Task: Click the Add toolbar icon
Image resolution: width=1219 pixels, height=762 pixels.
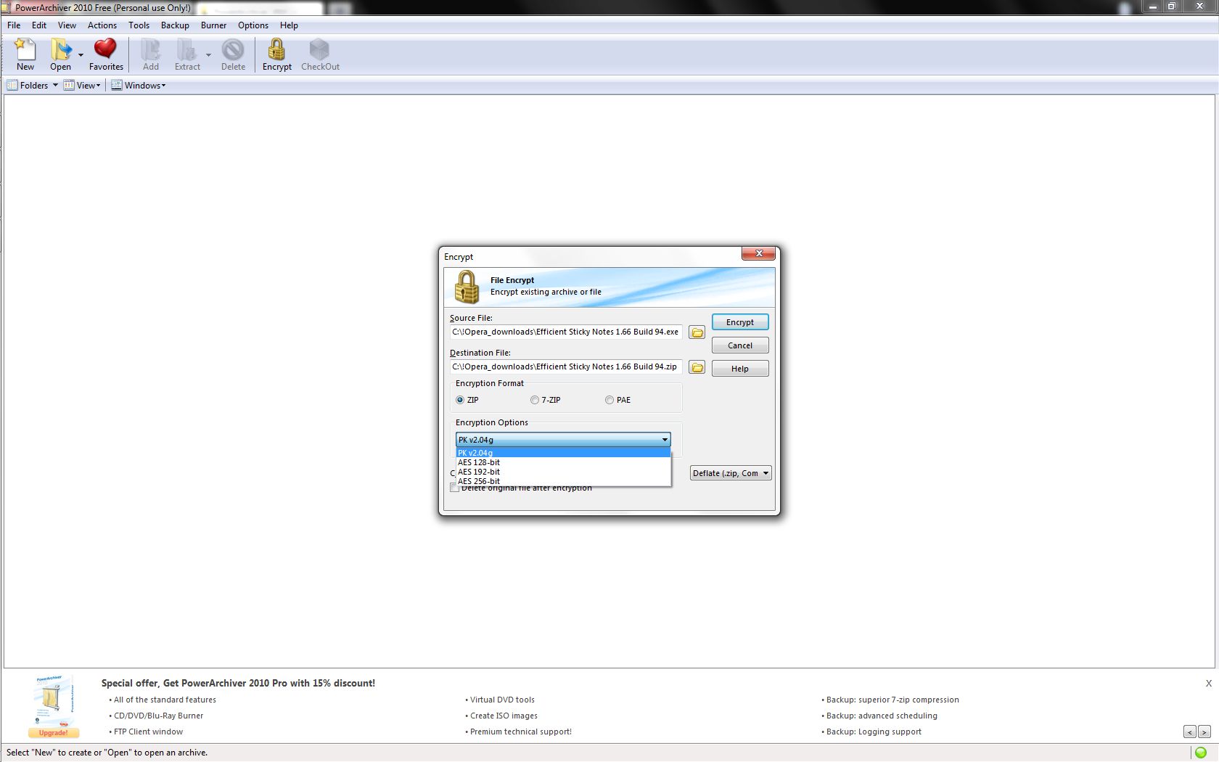Action: (151, 54)
